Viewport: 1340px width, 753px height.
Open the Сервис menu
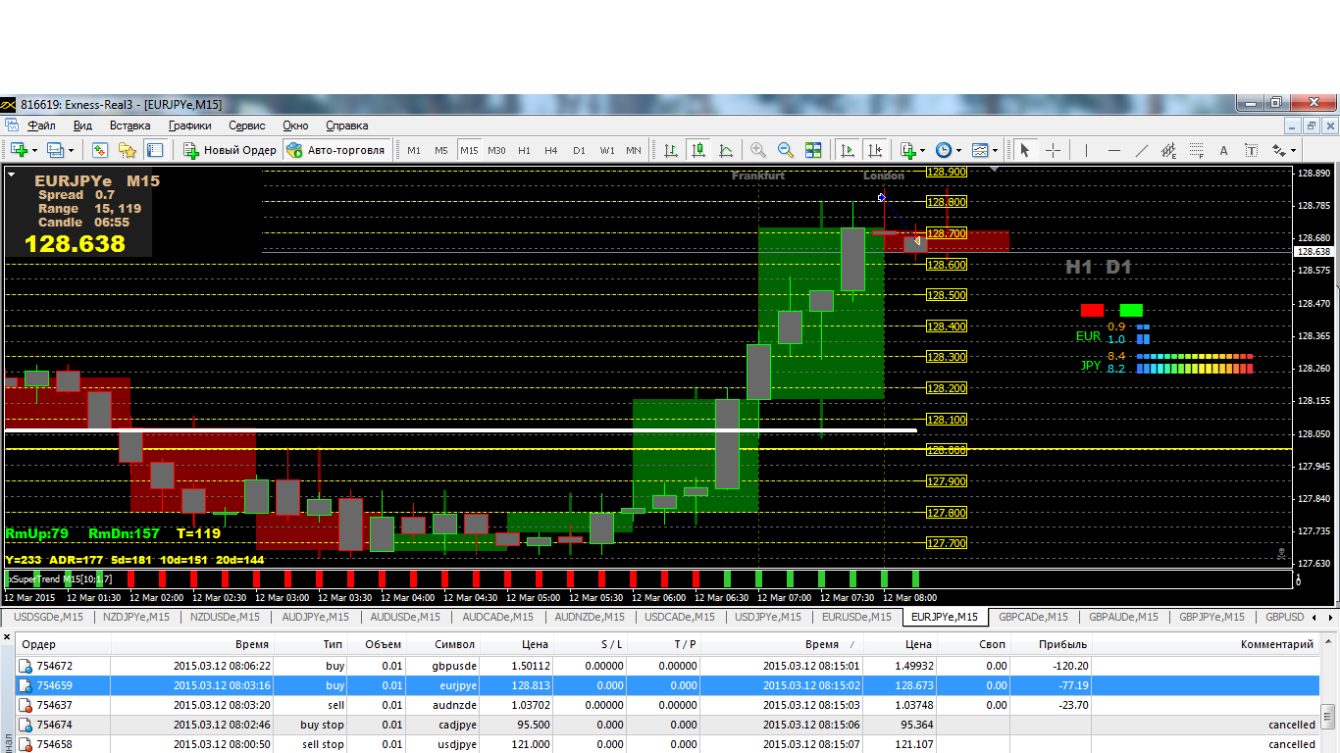pos(246,125)
